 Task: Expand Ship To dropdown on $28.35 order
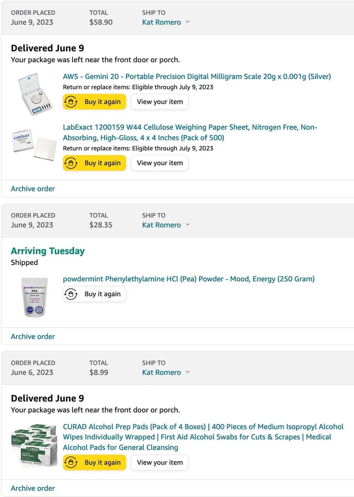[165, 225]
